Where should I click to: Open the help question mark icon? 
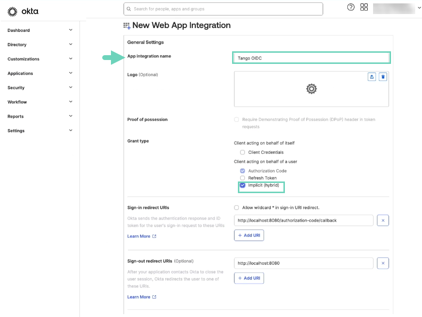(351, 7)
